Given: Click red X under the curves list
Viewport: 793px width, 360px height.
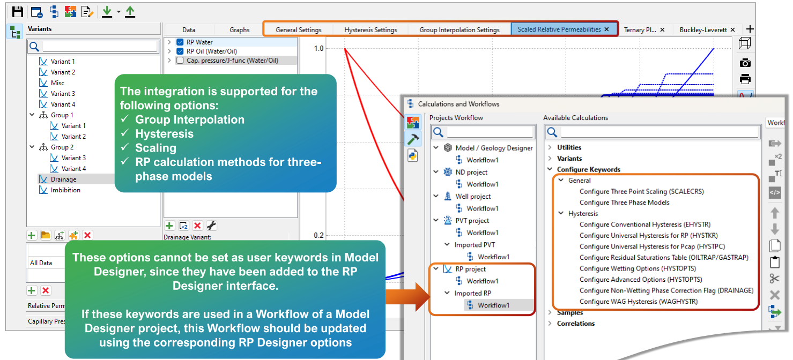Looking at the screenshot, I should point(197,226).
